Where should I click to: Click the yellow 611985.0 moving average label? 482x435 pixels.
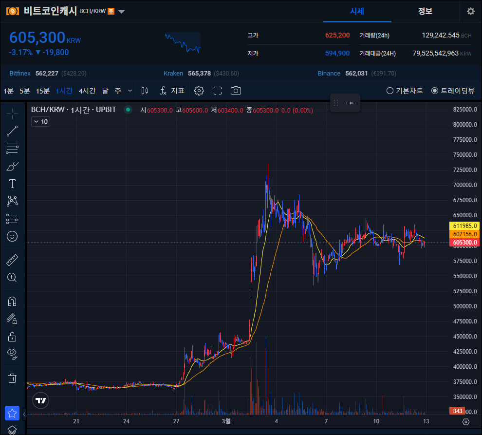pyautogui.click(x=464, y=226)
